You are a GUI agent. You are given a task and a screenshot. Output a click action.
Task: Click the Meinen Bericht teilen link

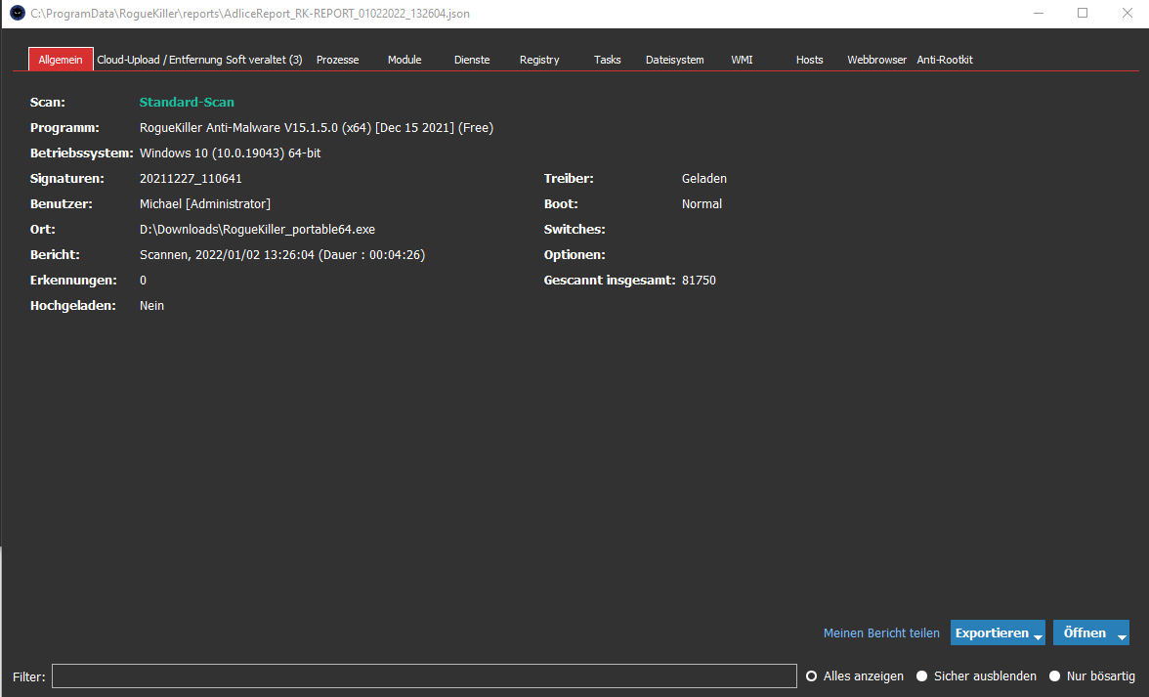881,632
